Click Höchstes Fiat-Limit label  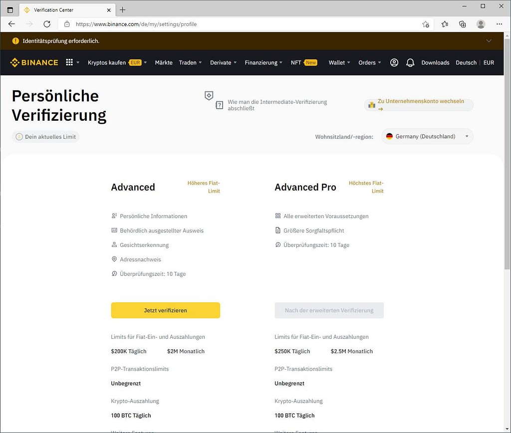(366, 187)
